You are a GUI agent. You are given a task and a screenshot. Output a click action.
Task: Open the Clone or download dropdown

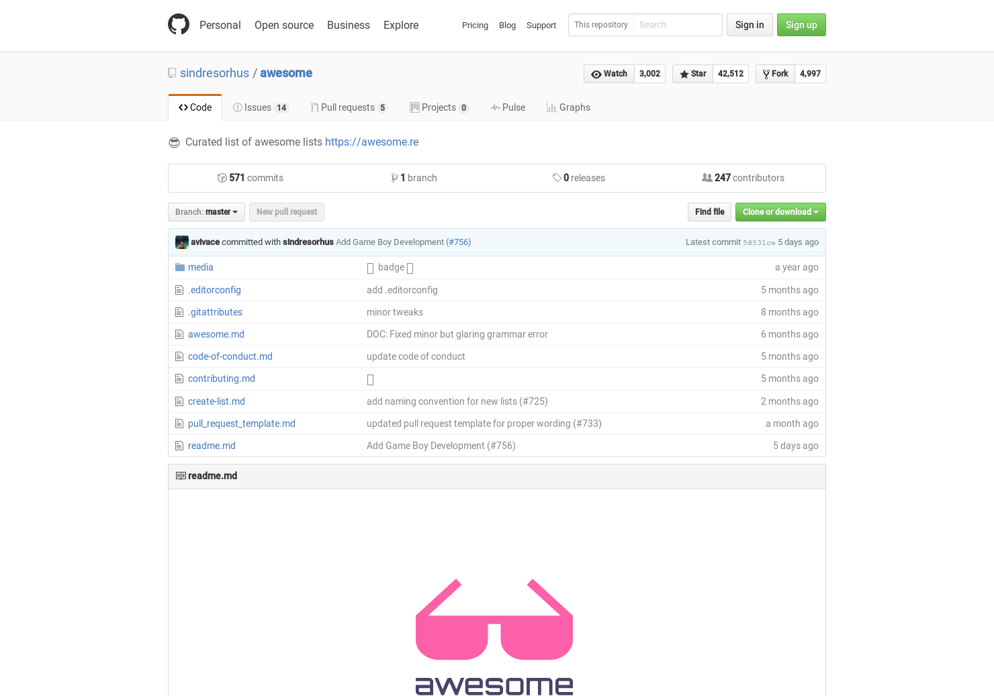coord(780,212)
